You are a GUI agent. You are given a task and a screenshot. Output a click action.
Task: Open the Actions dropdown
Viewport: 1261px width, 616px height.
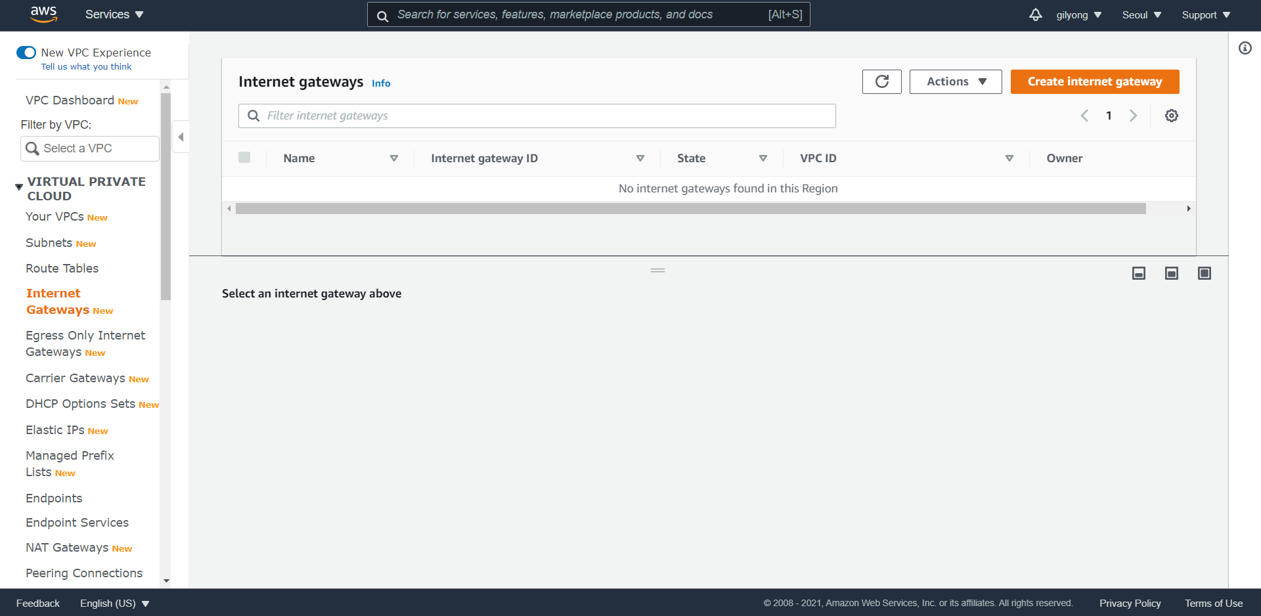tap(956, 81)
